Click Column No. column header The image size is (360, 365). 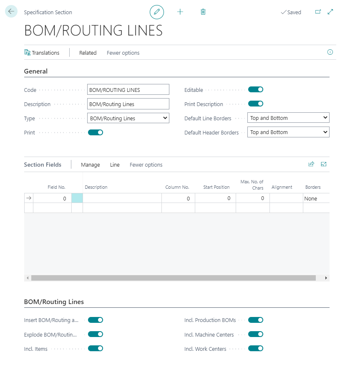[x=177, y=187]
